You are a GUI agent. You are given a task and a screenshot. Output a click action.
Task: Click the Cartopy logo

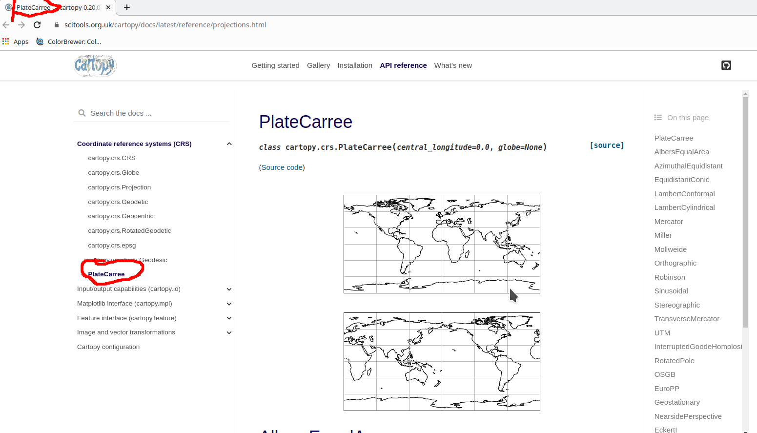[95, 65]
